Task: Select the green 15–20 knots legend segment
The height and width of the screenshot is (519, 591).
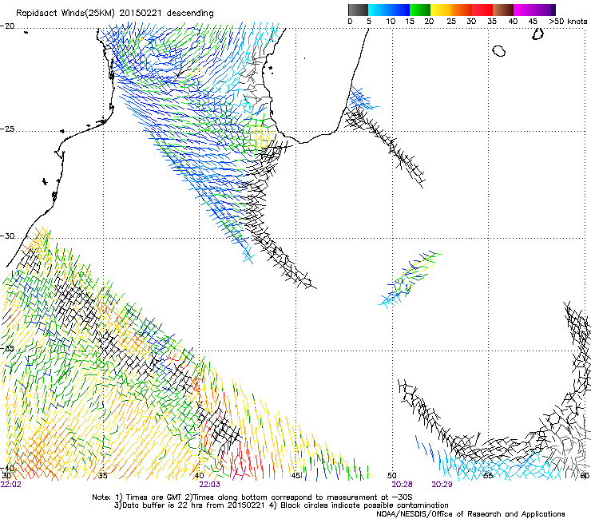Action: click(x=420, y=10)
